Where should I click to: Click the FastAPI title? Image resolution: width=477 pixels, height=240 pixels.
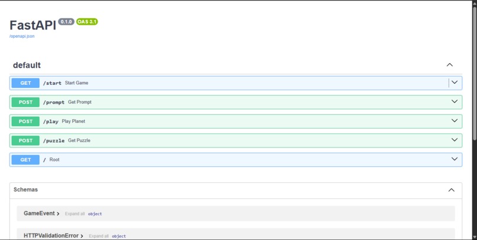coord(33,25)
